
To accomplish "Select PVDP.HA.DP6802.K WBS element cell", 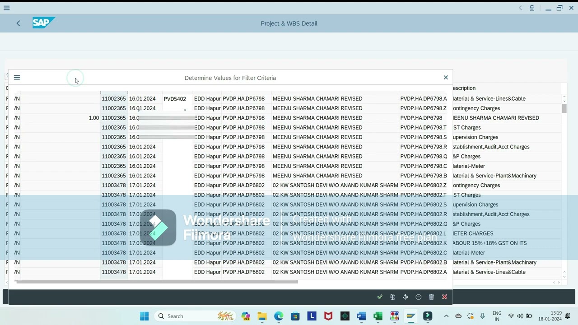I will [424, 243].
